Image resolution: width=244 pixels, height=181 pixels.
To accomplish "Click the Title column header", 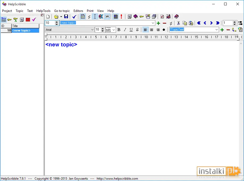I will click(x=25, y=26).
